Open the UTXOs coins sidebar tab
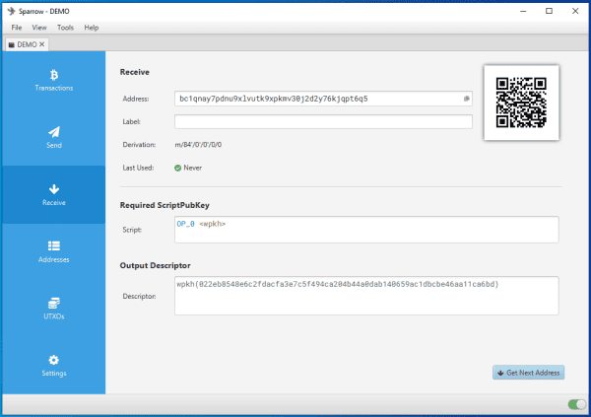Screen dimensions: 591x417 (53, 309)
